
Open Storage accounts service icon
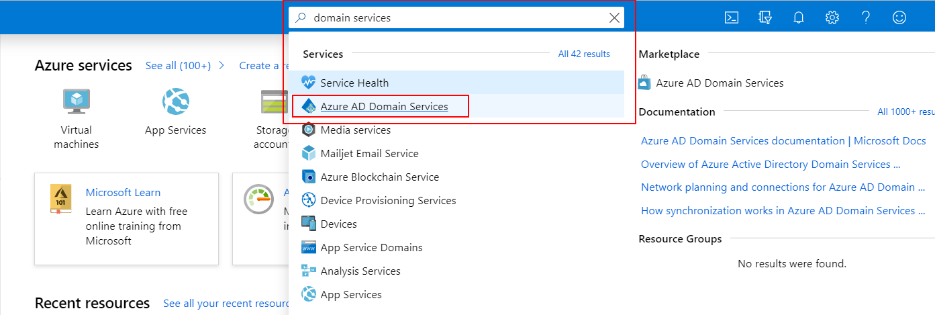[x=275, y=101]
